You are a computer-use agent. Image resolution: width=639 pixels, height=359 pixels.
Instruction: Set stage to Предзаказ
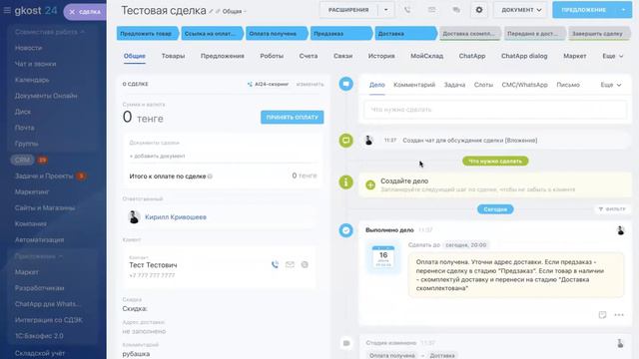click(x=341, y=33)
